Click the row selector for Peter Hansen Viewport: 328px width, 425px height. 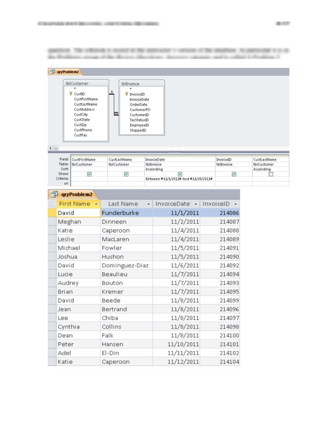(x=52, y=344)
